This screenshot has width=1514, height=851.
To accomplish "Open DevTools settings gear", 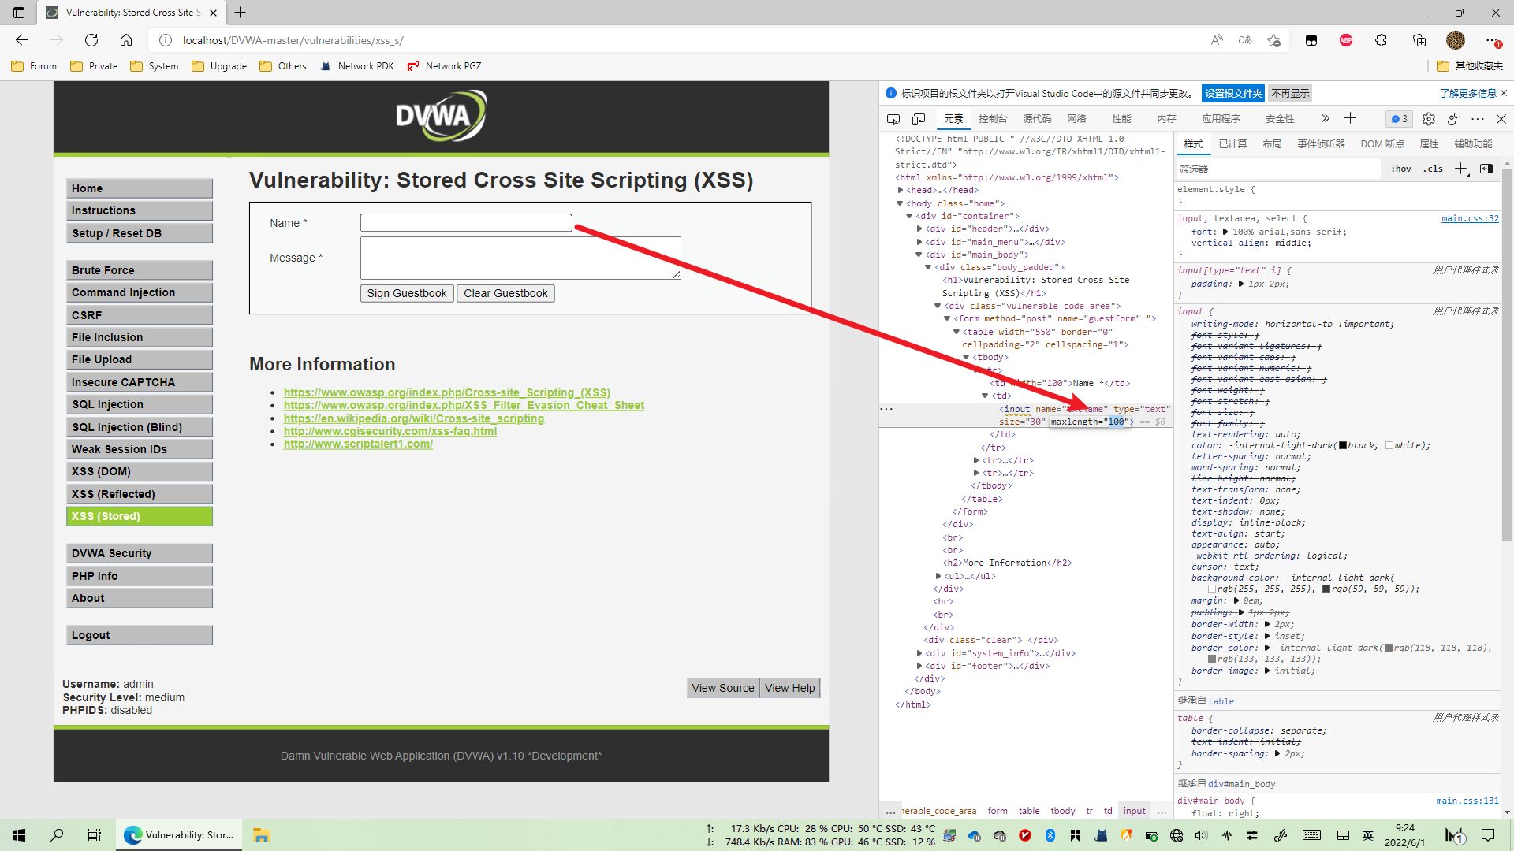I will point(1429,119).
